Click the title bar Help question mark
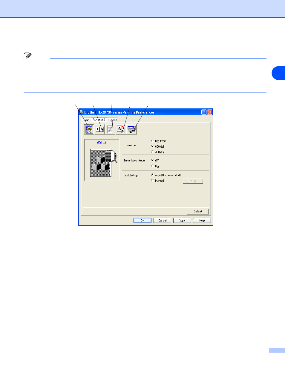This screenshot has height=370, width=285. [204, 112]
